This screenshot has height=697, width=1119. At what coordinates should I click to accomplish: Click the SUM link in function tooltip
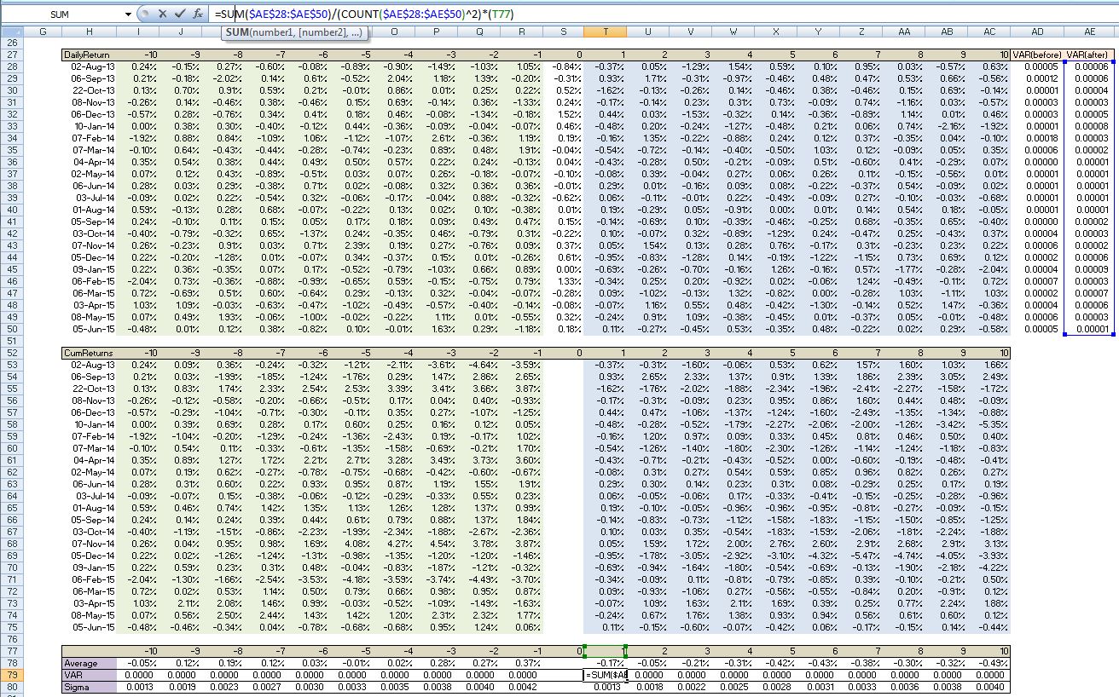click(236, 32)
